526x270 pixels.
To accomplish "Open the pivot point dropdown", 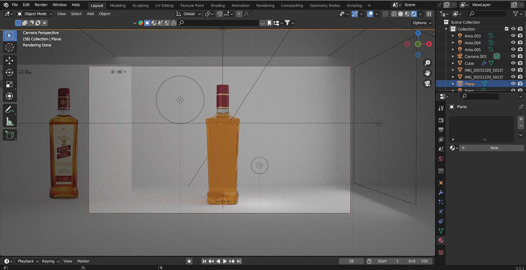I will click(x=209, y=14).
